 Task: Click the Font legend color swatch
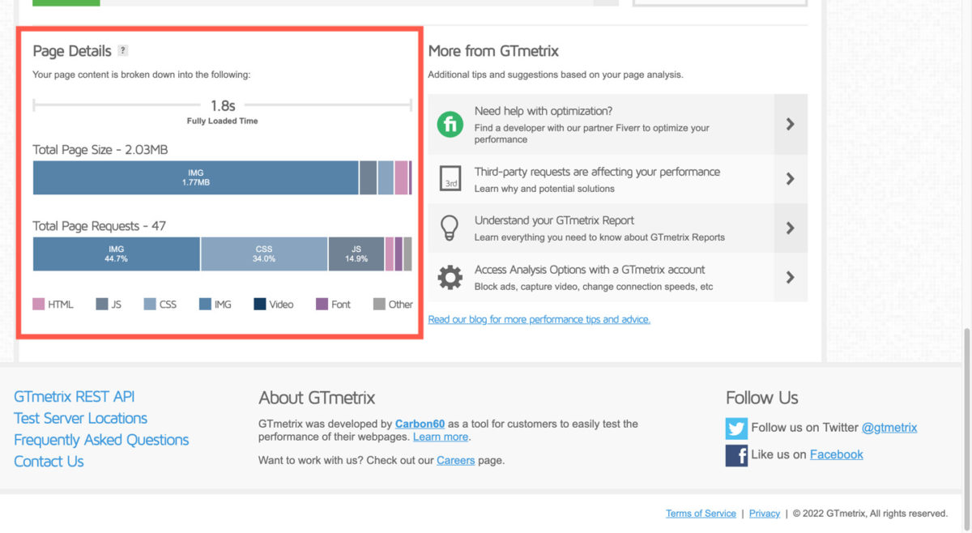tap(322, 305)
